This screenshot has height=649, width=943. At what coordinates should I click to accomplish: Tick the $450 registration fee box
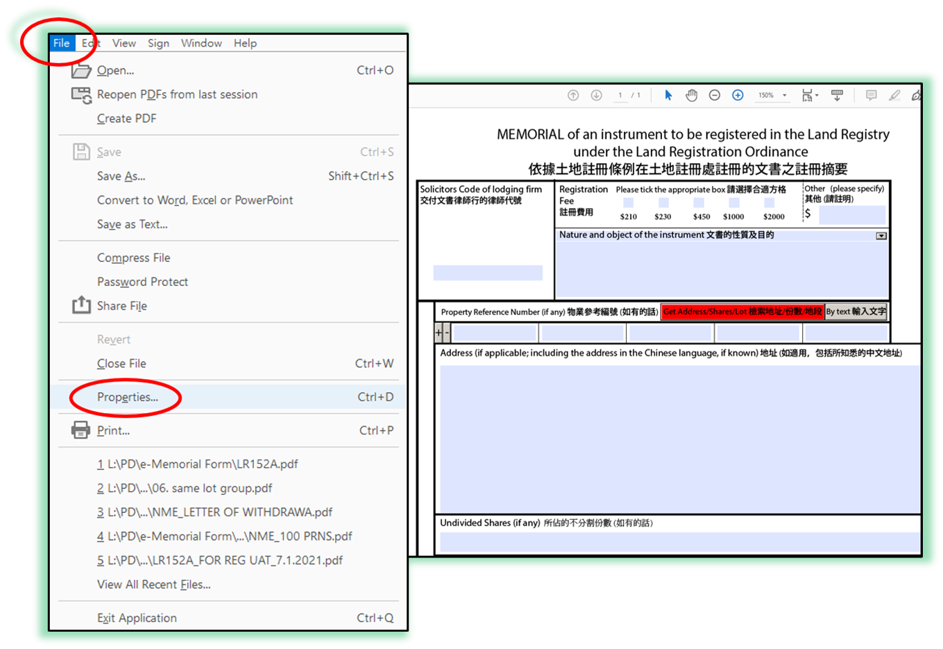tap(699, 203)
